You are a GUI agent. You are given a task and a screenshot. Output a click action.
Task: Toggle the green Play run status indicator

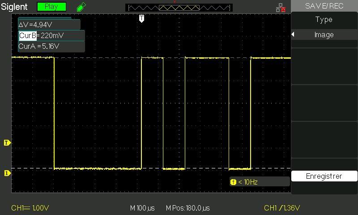[x=51, y=7]
